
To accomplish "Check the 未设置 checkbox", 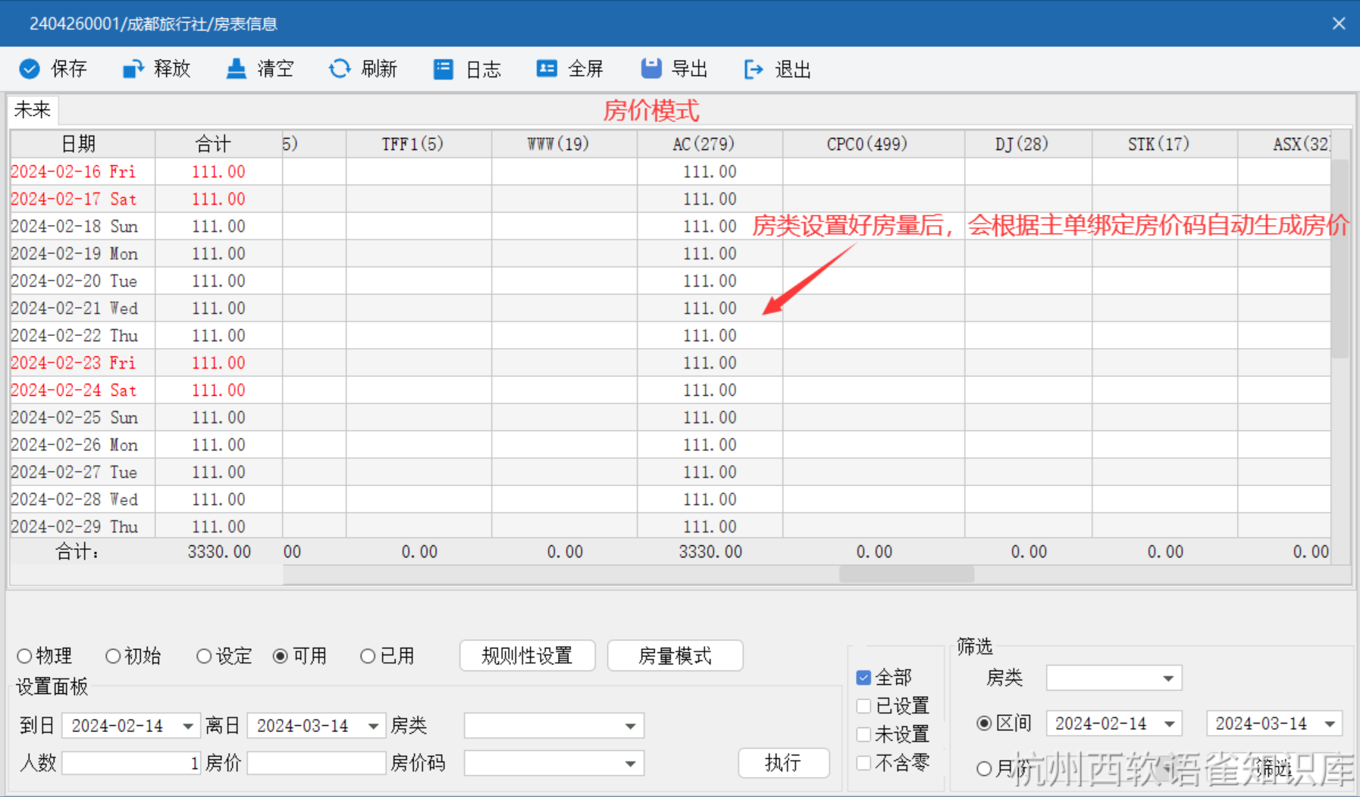I will pyautogui.click(x=863, y=734).
